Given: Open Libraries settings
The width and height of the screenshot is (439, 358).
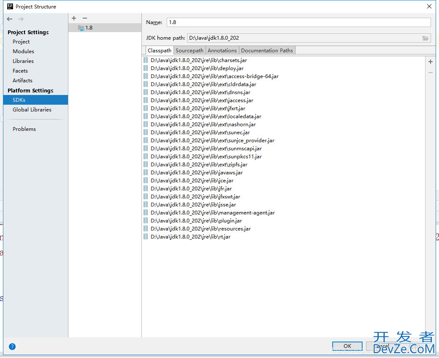Looking at the screenshot, I should (23, 61).
